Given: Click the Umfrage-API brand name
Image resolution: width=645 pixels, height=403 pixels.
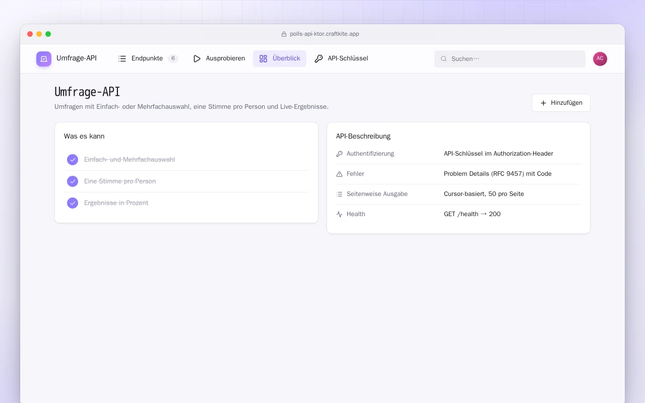Looking at the screenshot, I should click(77, 58).
